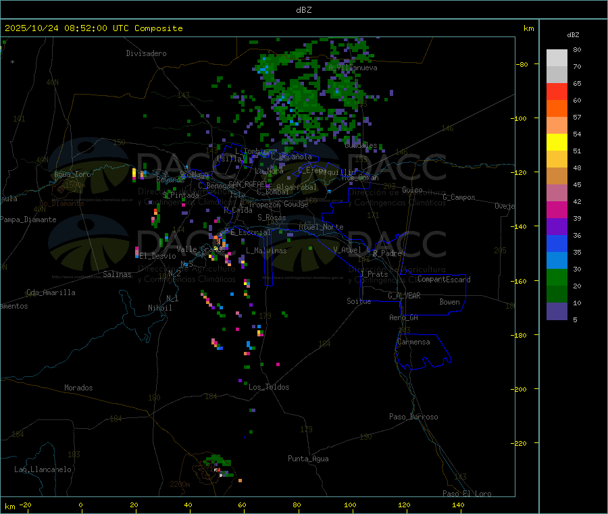Select the royal blue 35 dBZ swatch
Viewport: 608px width, 514px height.
tap(557, 243)
